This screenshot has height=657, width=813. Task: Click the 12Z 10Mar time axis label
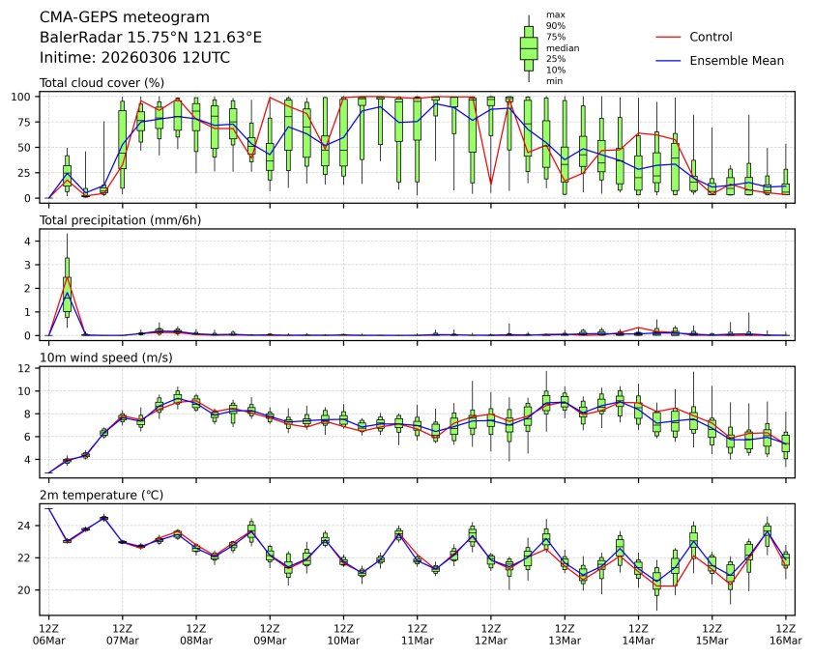343,633
